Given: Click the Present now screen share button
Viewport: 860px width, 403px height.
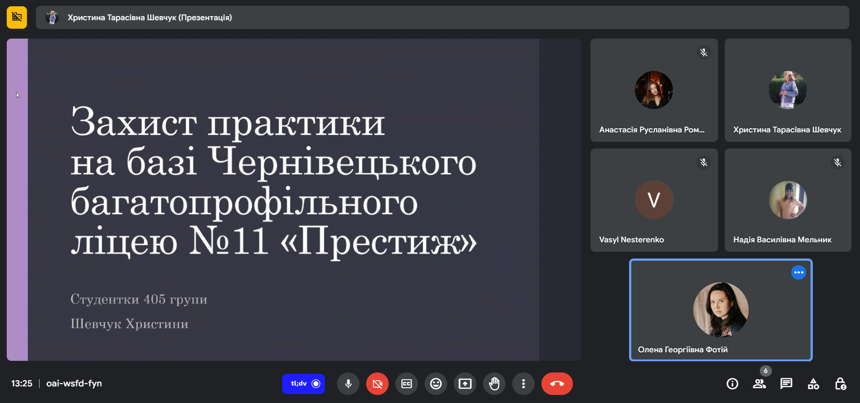Looking at the screenshot, I should click(x=465, y=384).
